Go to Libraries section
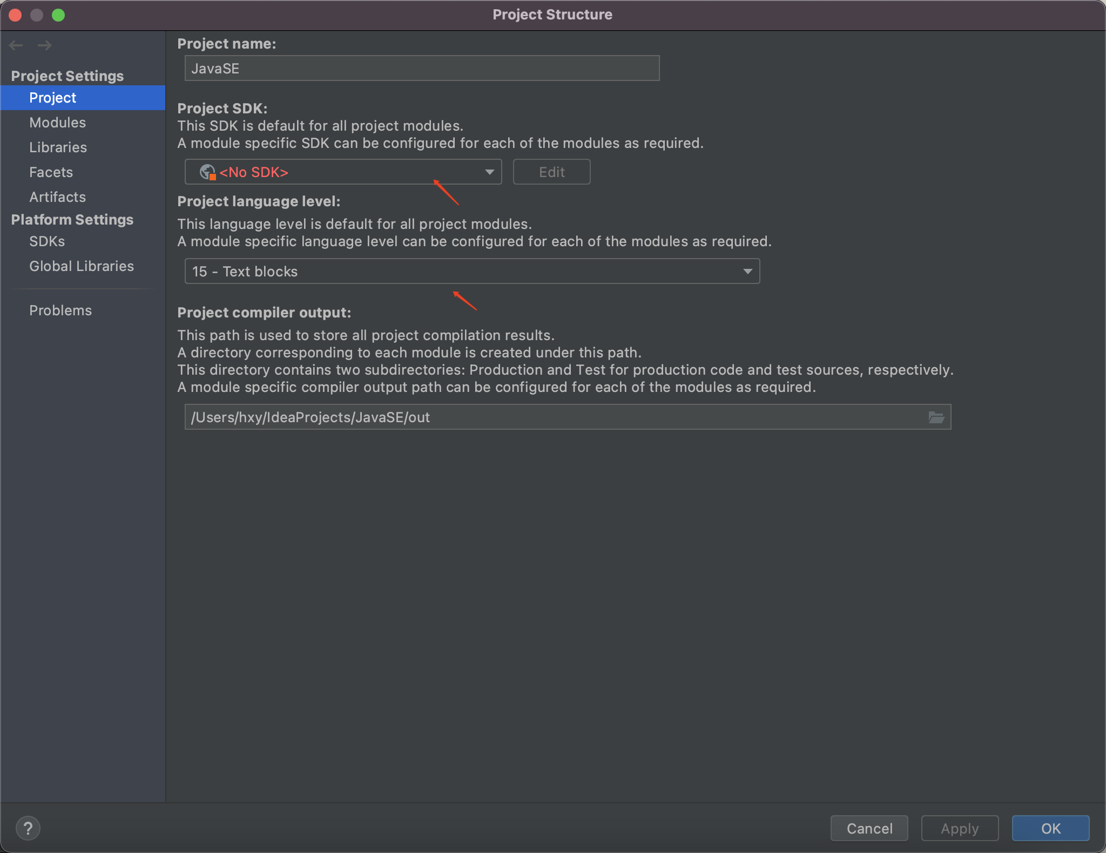1106x853 pixels. coord(58,147)
